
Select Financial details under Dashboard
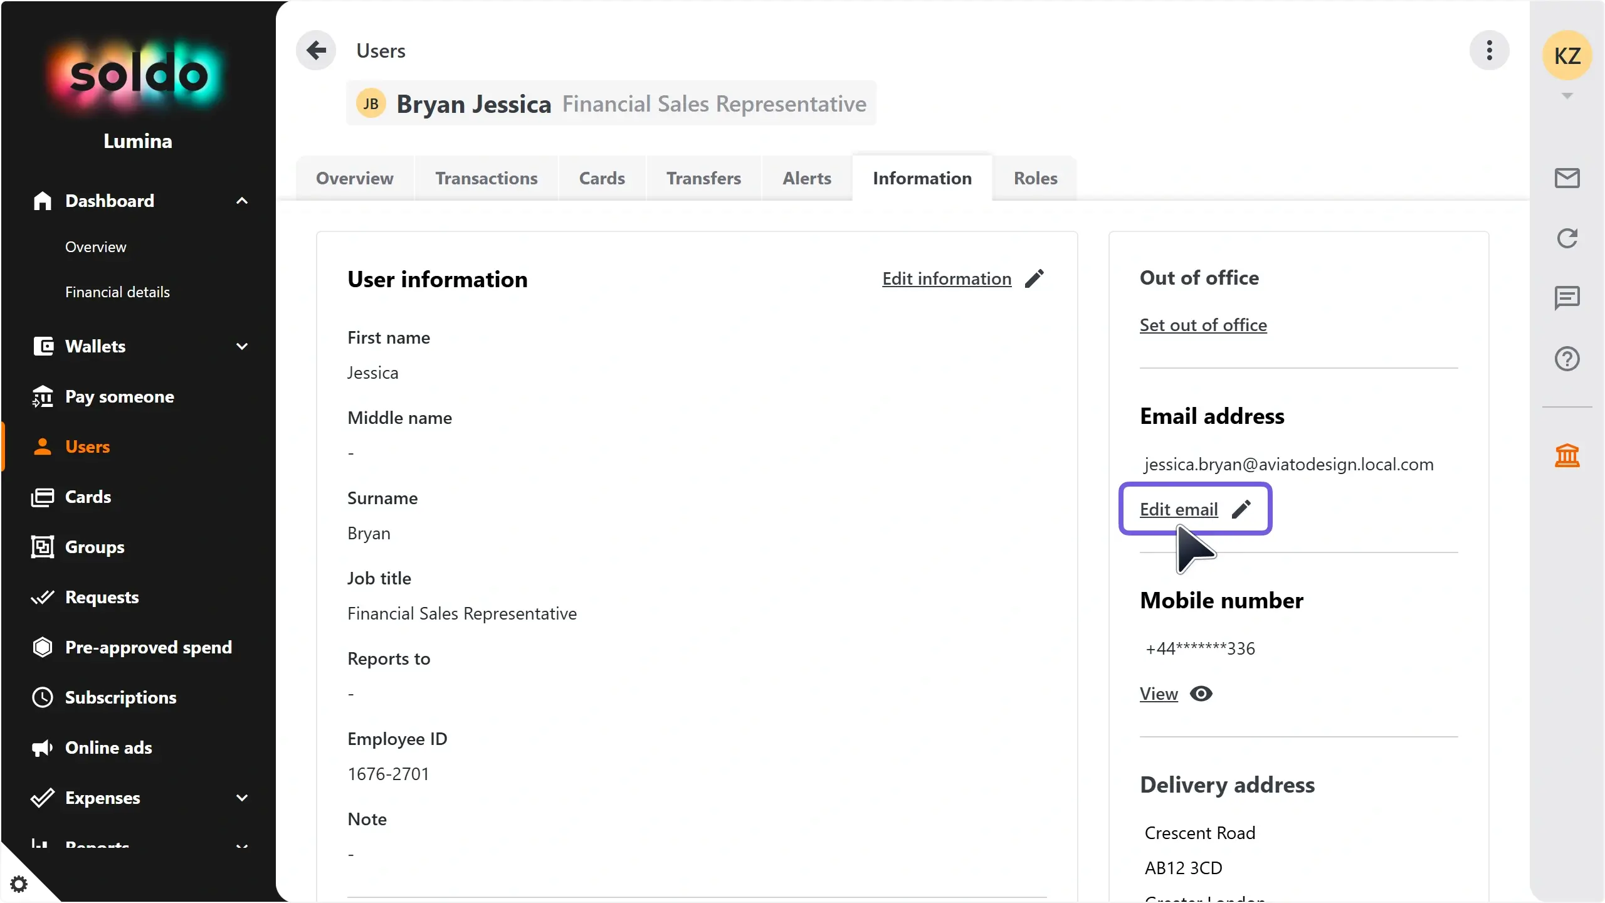(117, 292)
